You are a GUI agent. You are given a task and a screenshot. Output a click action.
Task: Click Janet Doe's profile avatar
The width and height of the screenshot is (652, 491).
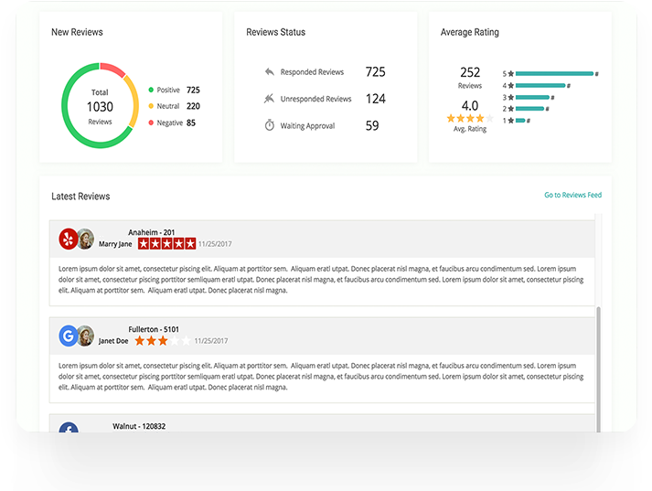coord(86,336)
